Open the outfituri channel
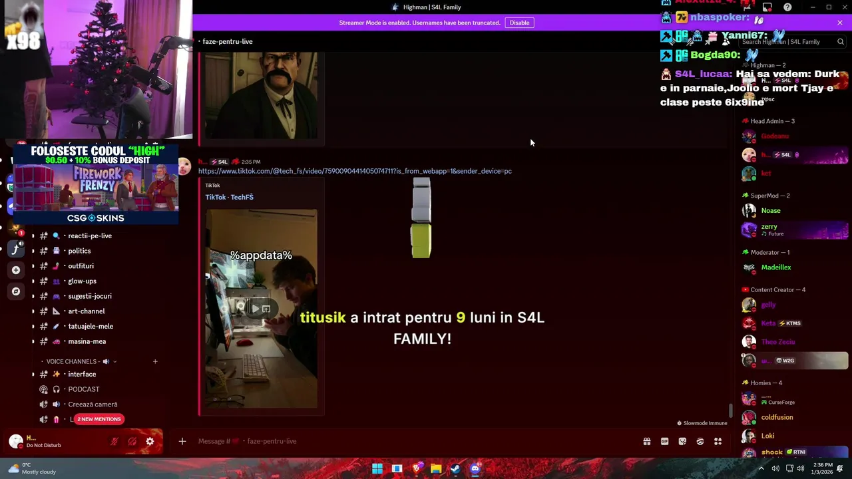852x479 pixels. point(81,266)
